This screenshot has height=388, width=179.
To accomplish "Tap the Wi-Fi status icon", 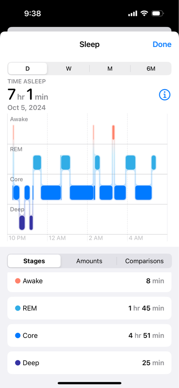I will pyautogui.click(x=144, y=13).
